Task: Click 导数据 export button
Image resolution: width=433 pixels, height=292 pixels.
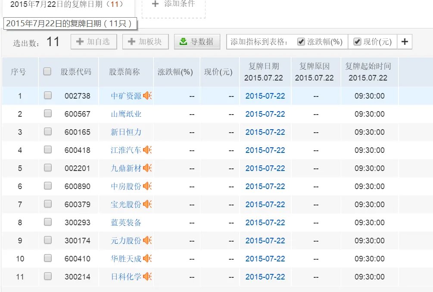Action: (196, 42)
